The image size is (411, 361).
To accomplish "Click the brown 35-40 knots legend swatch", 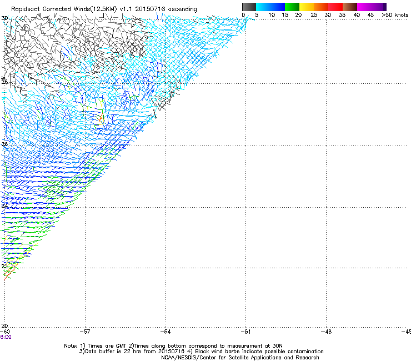I will tap(350, 7).
